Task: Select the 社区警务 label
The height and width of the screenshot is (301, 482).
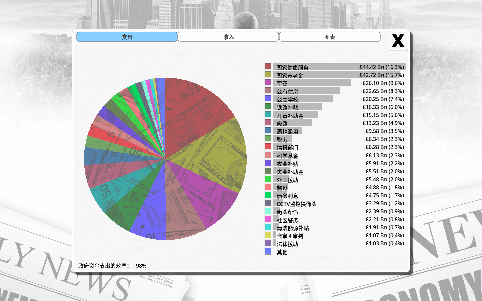Action: tap(287, 220)
